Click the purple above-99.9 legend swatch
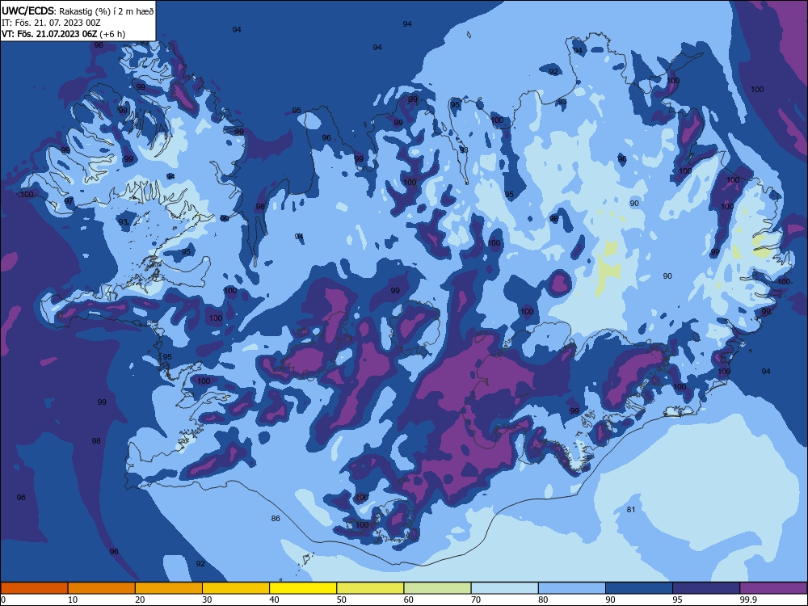808x606 pixels. pos(774,588)
